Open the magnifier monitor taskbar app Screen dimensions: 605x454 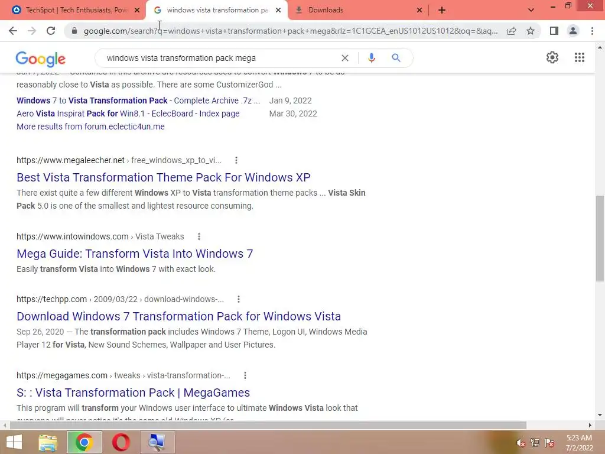point(157,442)
